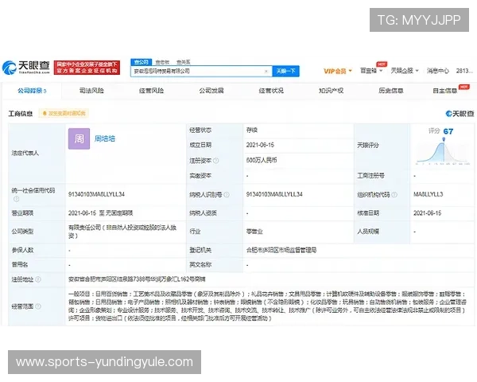Image resolution: width=477 pixels, height=382 pixels.
Task: Click the 经营状态 value 存续
Action: coord(252,130)
